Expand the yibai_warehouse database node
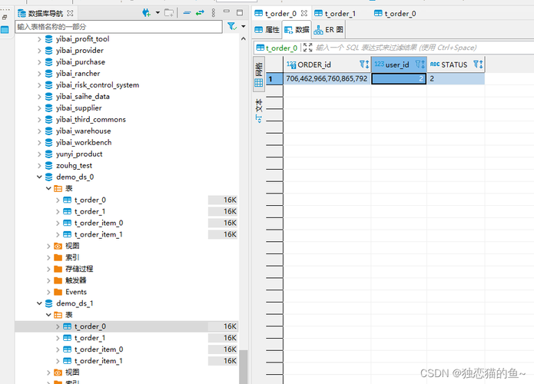The width and height of the screenshot is (534, 384). click(x=39, y=131)
